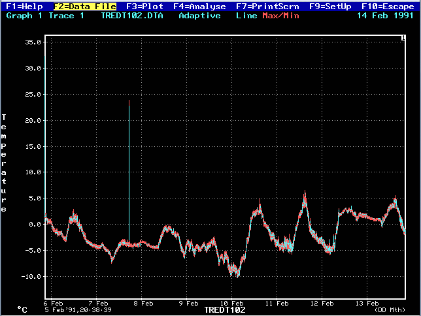Screen dimensions: 421x316
Task: Click the Adaptive mode label
Action: pyautogui.click(x=199, y=15)
